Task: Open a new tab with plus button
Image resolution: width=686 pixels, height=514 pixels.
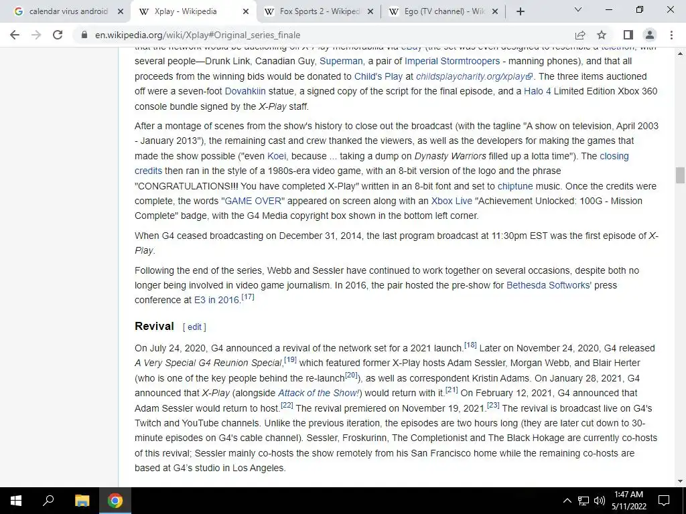Action: pos(520,12)
